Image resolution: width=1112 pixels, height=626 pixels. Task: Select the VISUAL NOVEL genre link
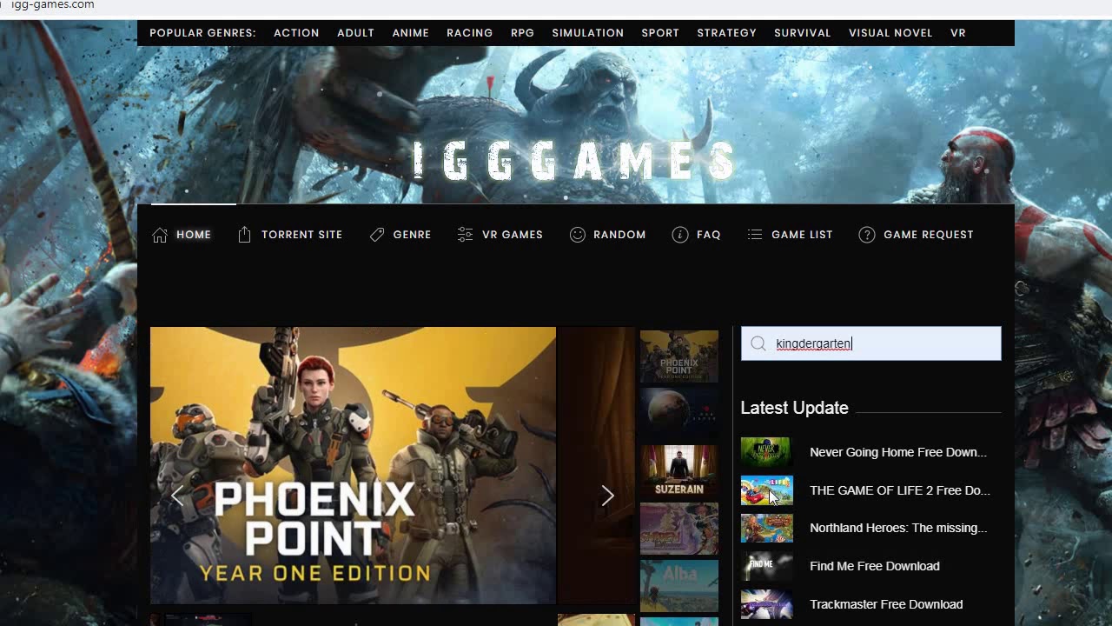coord(890,33)
